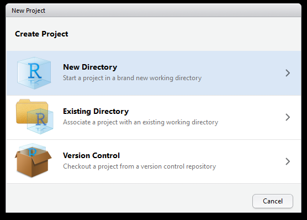The width and height of the screenshot is (307, 220).
Task: Click the R letter atop the cardboard box
Action: (33, 152)
